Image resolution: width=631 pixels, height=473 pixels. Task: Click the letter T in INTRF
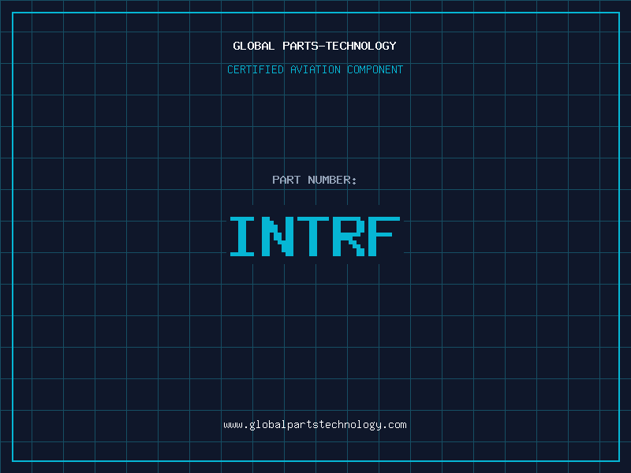[315, 236]
